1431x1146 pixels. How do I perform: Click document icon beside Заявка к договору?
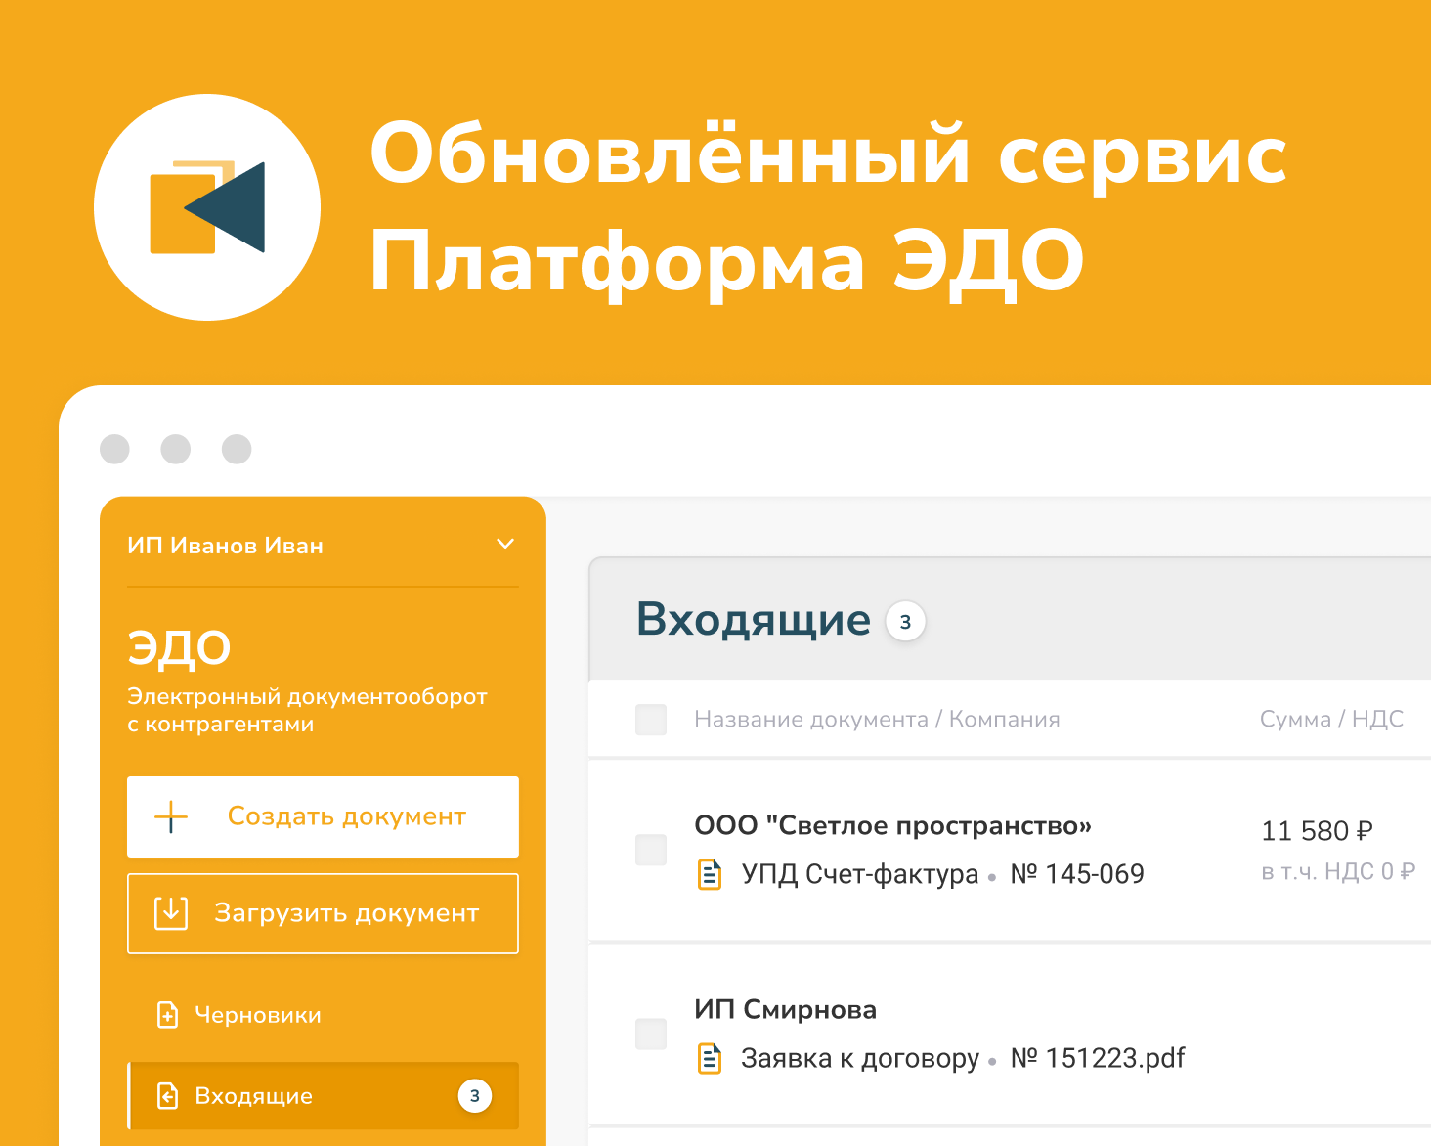click(710, 1058)
